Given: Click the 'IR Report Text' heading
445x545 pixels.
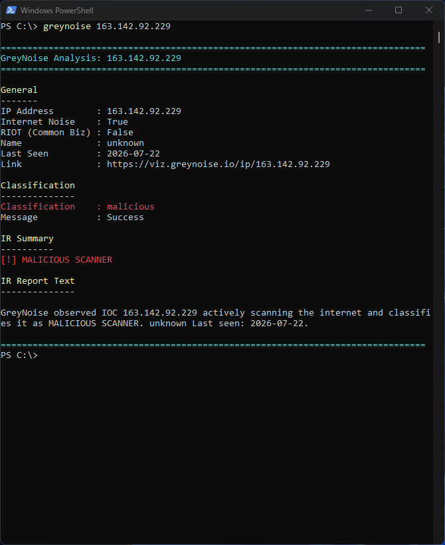Looking at the screenshot, I should pyautogui.click(x=38, y=281).
